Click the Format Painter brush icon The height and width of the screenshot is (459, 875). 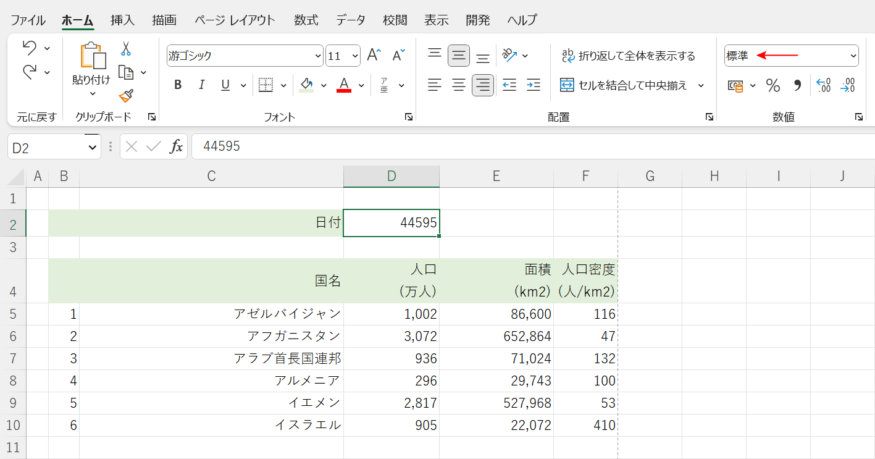126,95
